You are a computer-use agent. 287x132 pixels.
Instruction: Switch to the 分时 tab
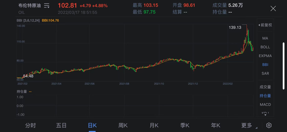(30, 125)
